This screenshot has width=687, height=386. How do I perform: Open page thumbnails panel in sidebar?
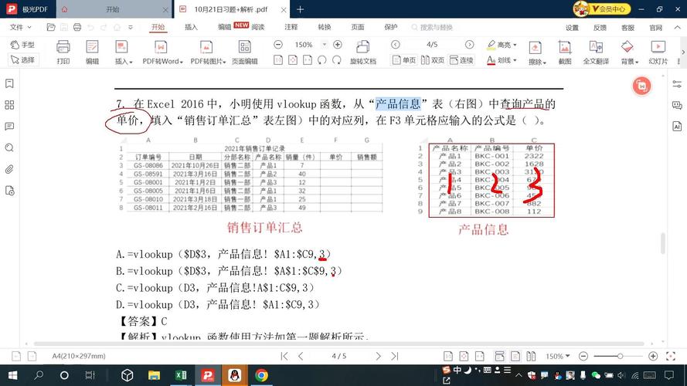9,104
